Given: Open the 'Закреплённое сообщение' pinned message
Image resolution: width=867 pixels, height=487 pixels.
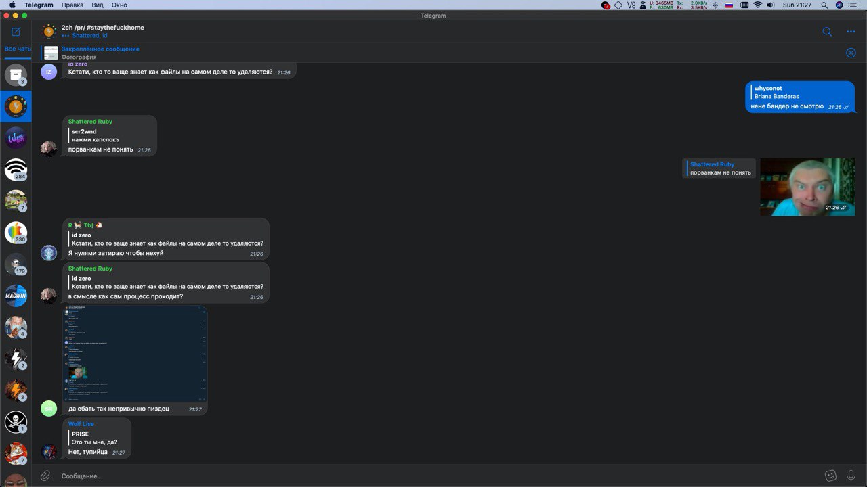Looking at the screenshot, I should (100, 49).
